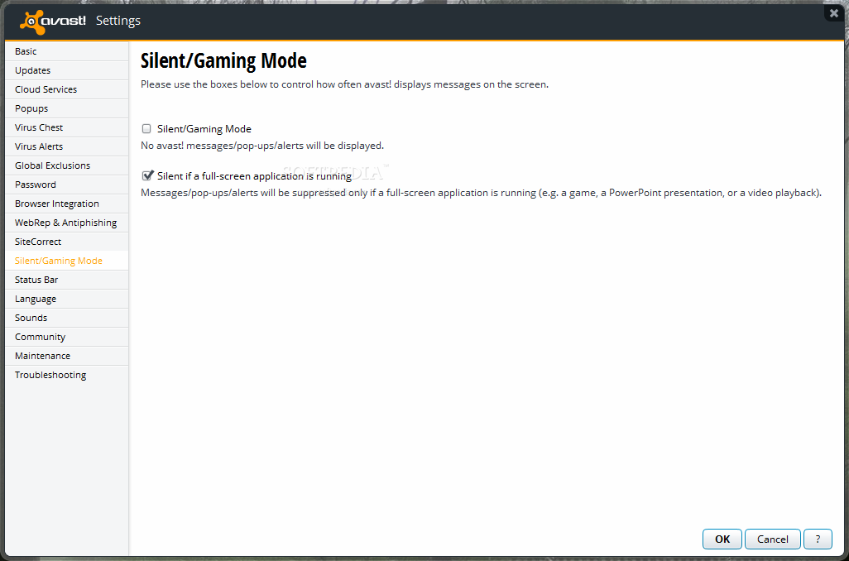
Task: Click the Cancel button
Action: point(773,539)
